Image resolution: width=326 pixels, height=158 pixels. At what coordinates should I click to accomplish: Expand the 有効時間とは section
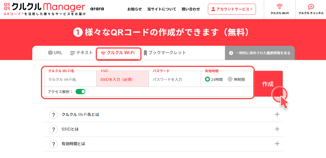(164, 144)
